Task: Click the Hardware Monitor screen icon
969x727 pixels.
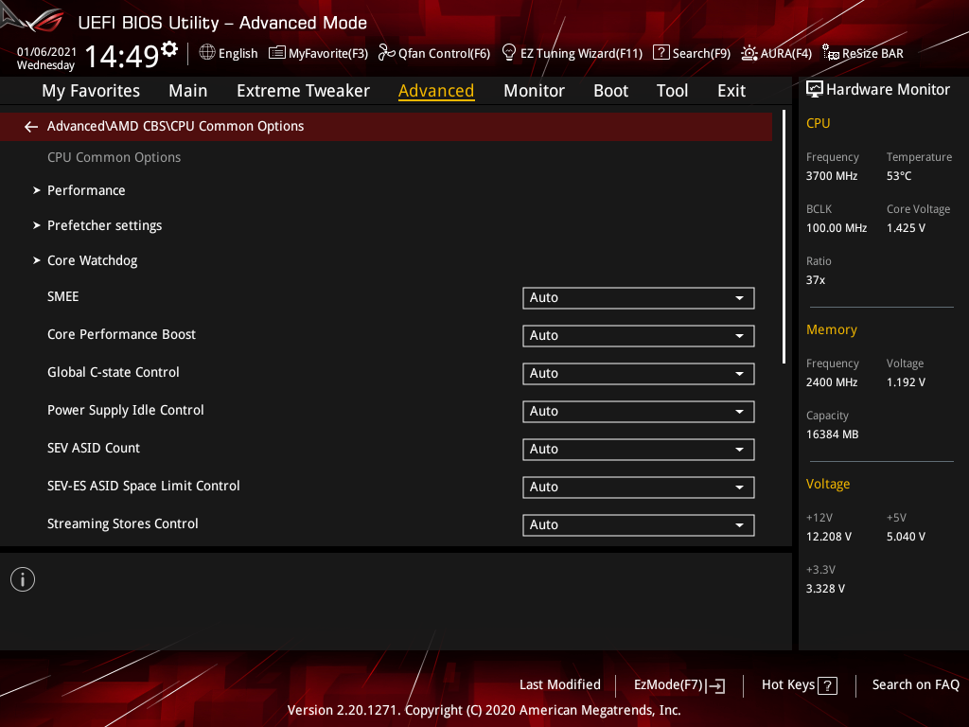Action: tap(815, 90)
